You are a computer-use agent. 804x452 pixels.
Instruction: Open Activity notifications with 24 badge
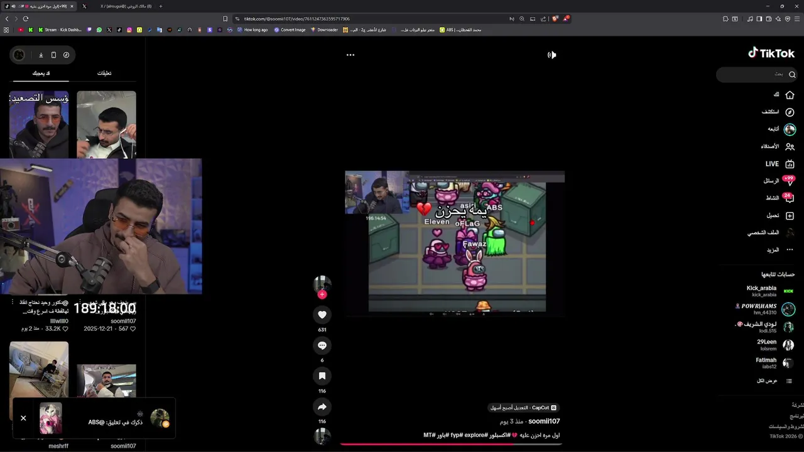point(780,198)
